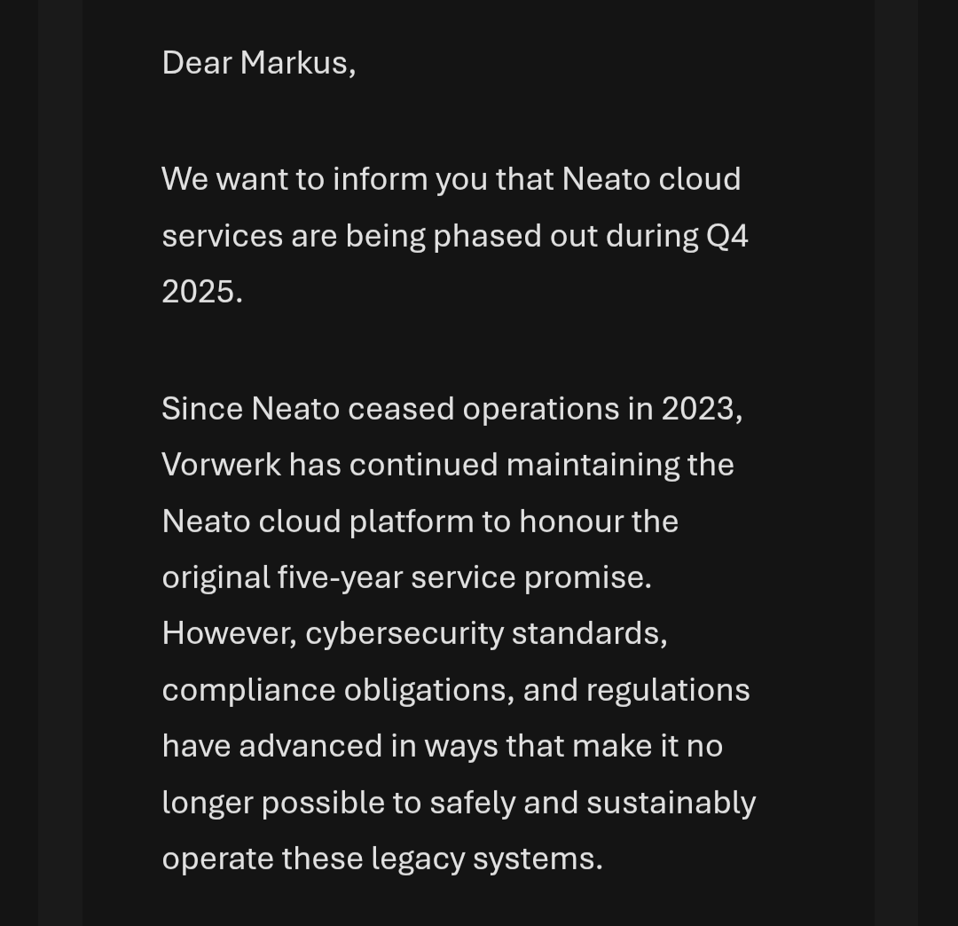Click the "Dear Markus," greeting line

point(258,63)
